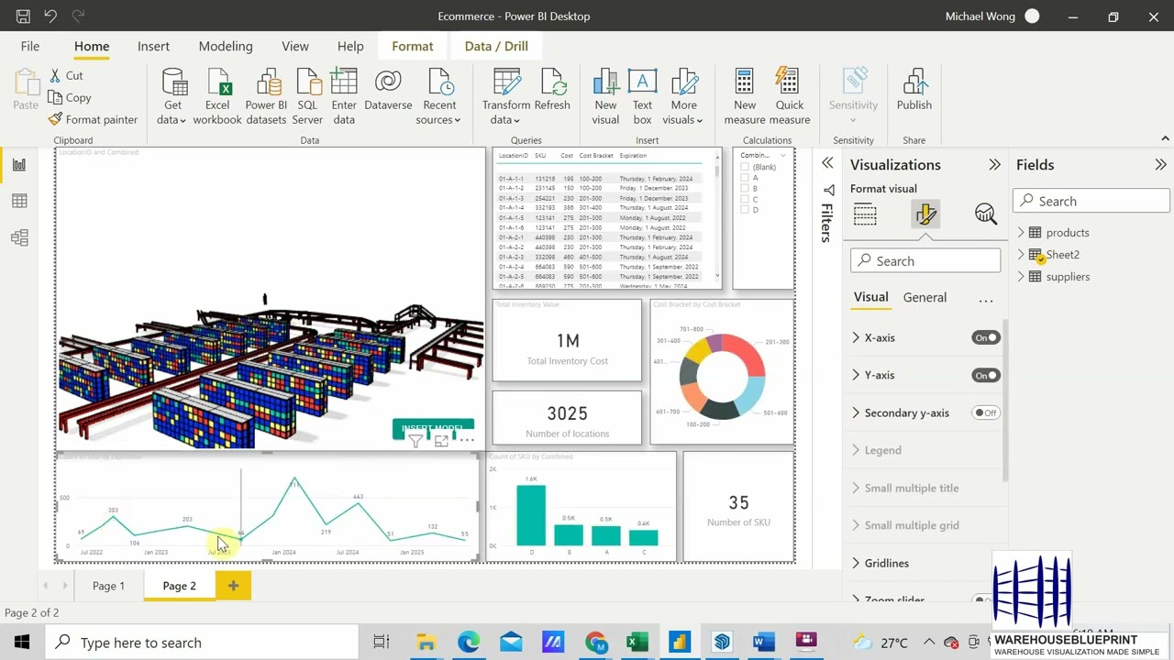This screenshot has width=1174, height=660.
Task: Turn off the X-axis toggle
Action: (986, 337)
